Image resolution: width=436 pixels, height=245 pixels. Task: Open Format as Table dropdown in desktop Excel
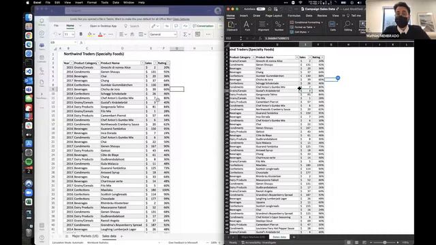(x=302, y=27)
